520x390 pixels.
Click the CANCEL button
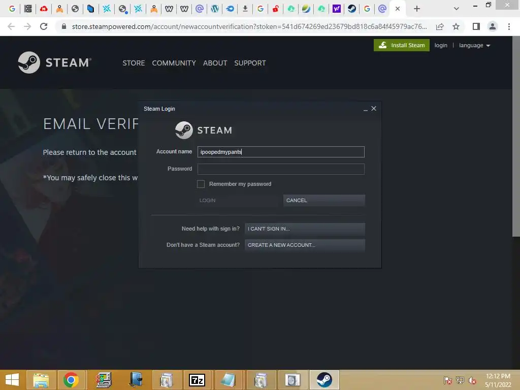pyautogui.click(x=324, y=200)
